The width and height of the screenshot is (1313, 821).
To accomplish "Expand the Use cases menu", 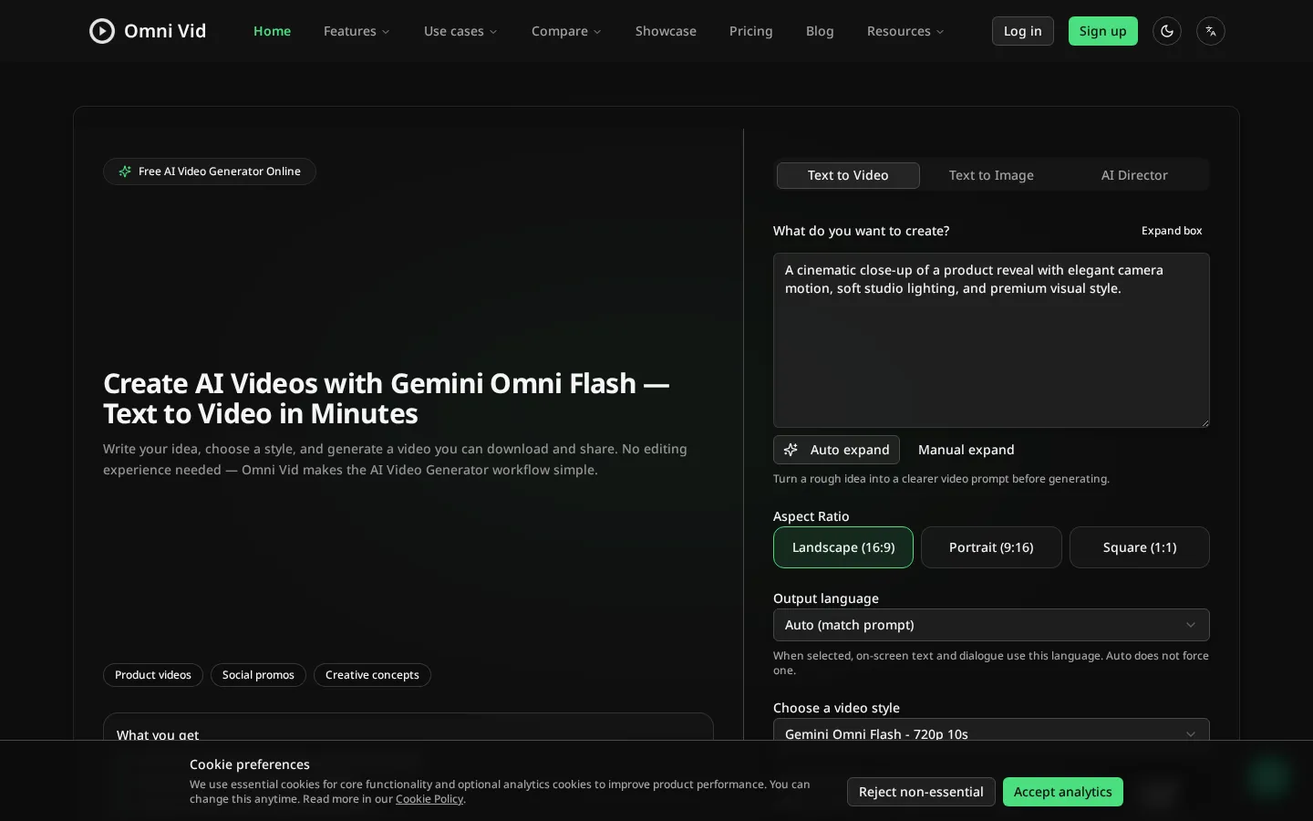I will 460,31.
